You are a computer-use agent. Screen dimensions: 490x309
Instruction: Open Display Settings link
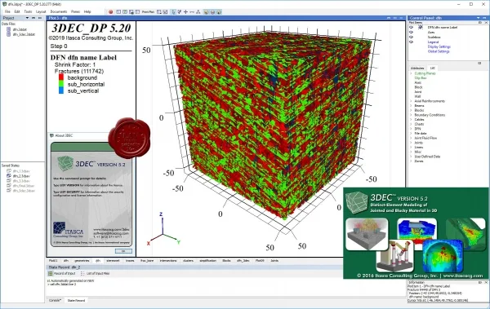click(439, 46)
